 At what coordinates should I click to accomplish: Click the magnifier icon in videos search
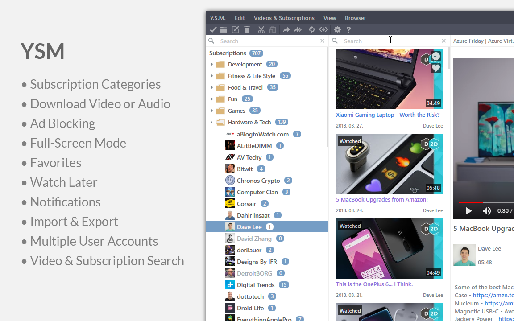[x=335, y=41]
